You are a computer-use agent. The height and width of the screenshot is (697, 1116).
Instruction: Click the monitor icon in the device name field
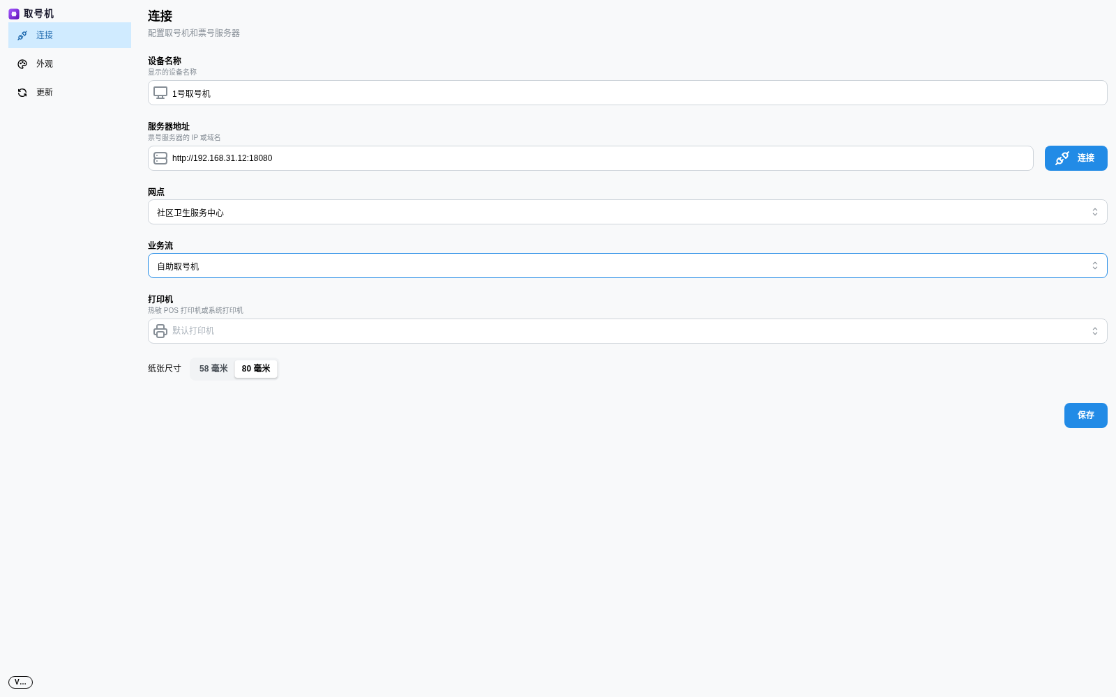point(160,93)
